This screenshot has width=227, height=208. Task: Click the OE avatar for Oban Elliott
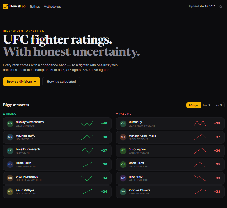(123, 164)
